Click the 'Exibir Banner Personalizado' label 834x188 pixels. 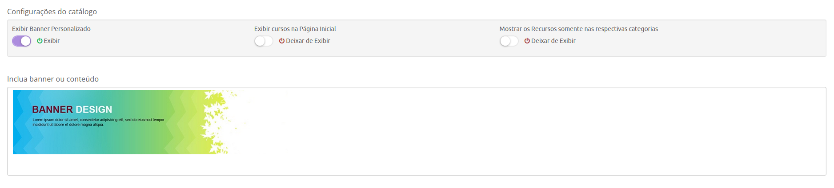[51, 29]
